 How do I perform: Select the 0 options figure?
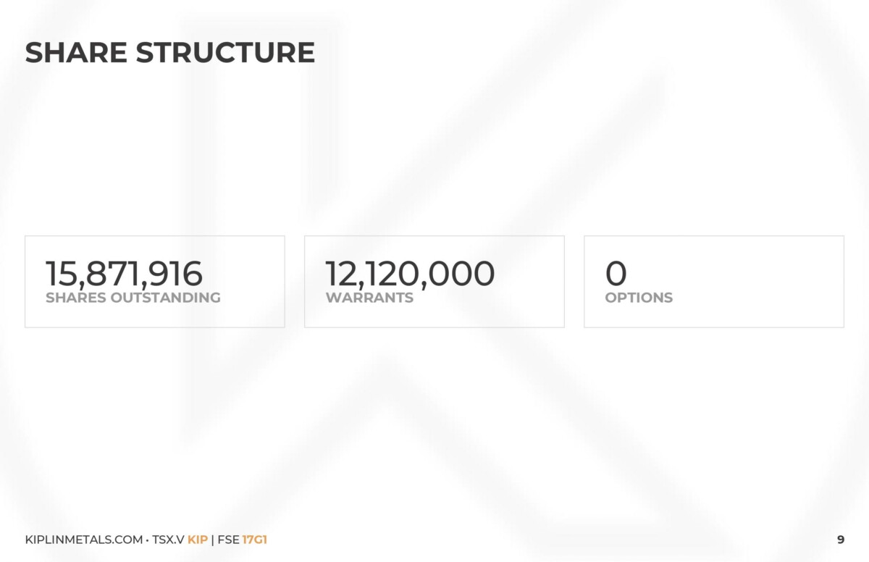coord(616,274)
